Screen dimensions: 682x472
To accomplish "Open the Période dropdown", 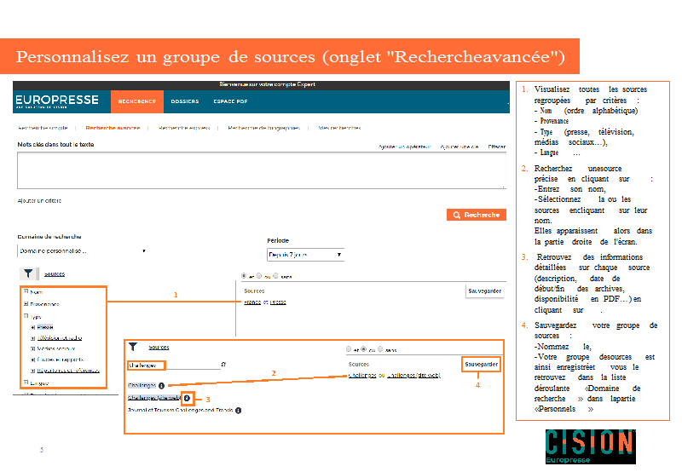I will 305,255.
